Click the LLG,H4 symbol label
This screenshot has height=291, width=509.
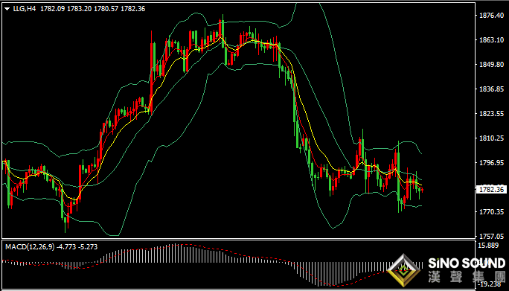click(x=25, y=9)
